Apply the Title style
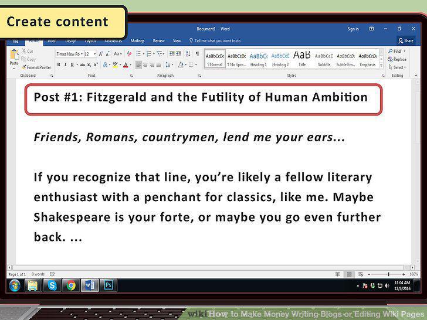Screen dimensions: 427x320 point(302,59)
